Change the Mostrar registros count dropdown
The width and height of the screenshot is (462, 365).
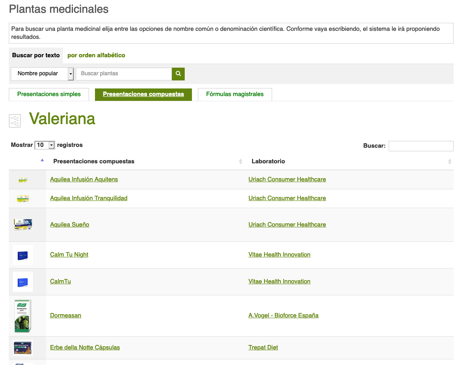tap(45, 145)
